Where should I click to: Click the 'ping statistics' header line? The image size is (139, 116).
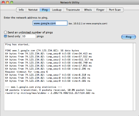pos(33,87)
